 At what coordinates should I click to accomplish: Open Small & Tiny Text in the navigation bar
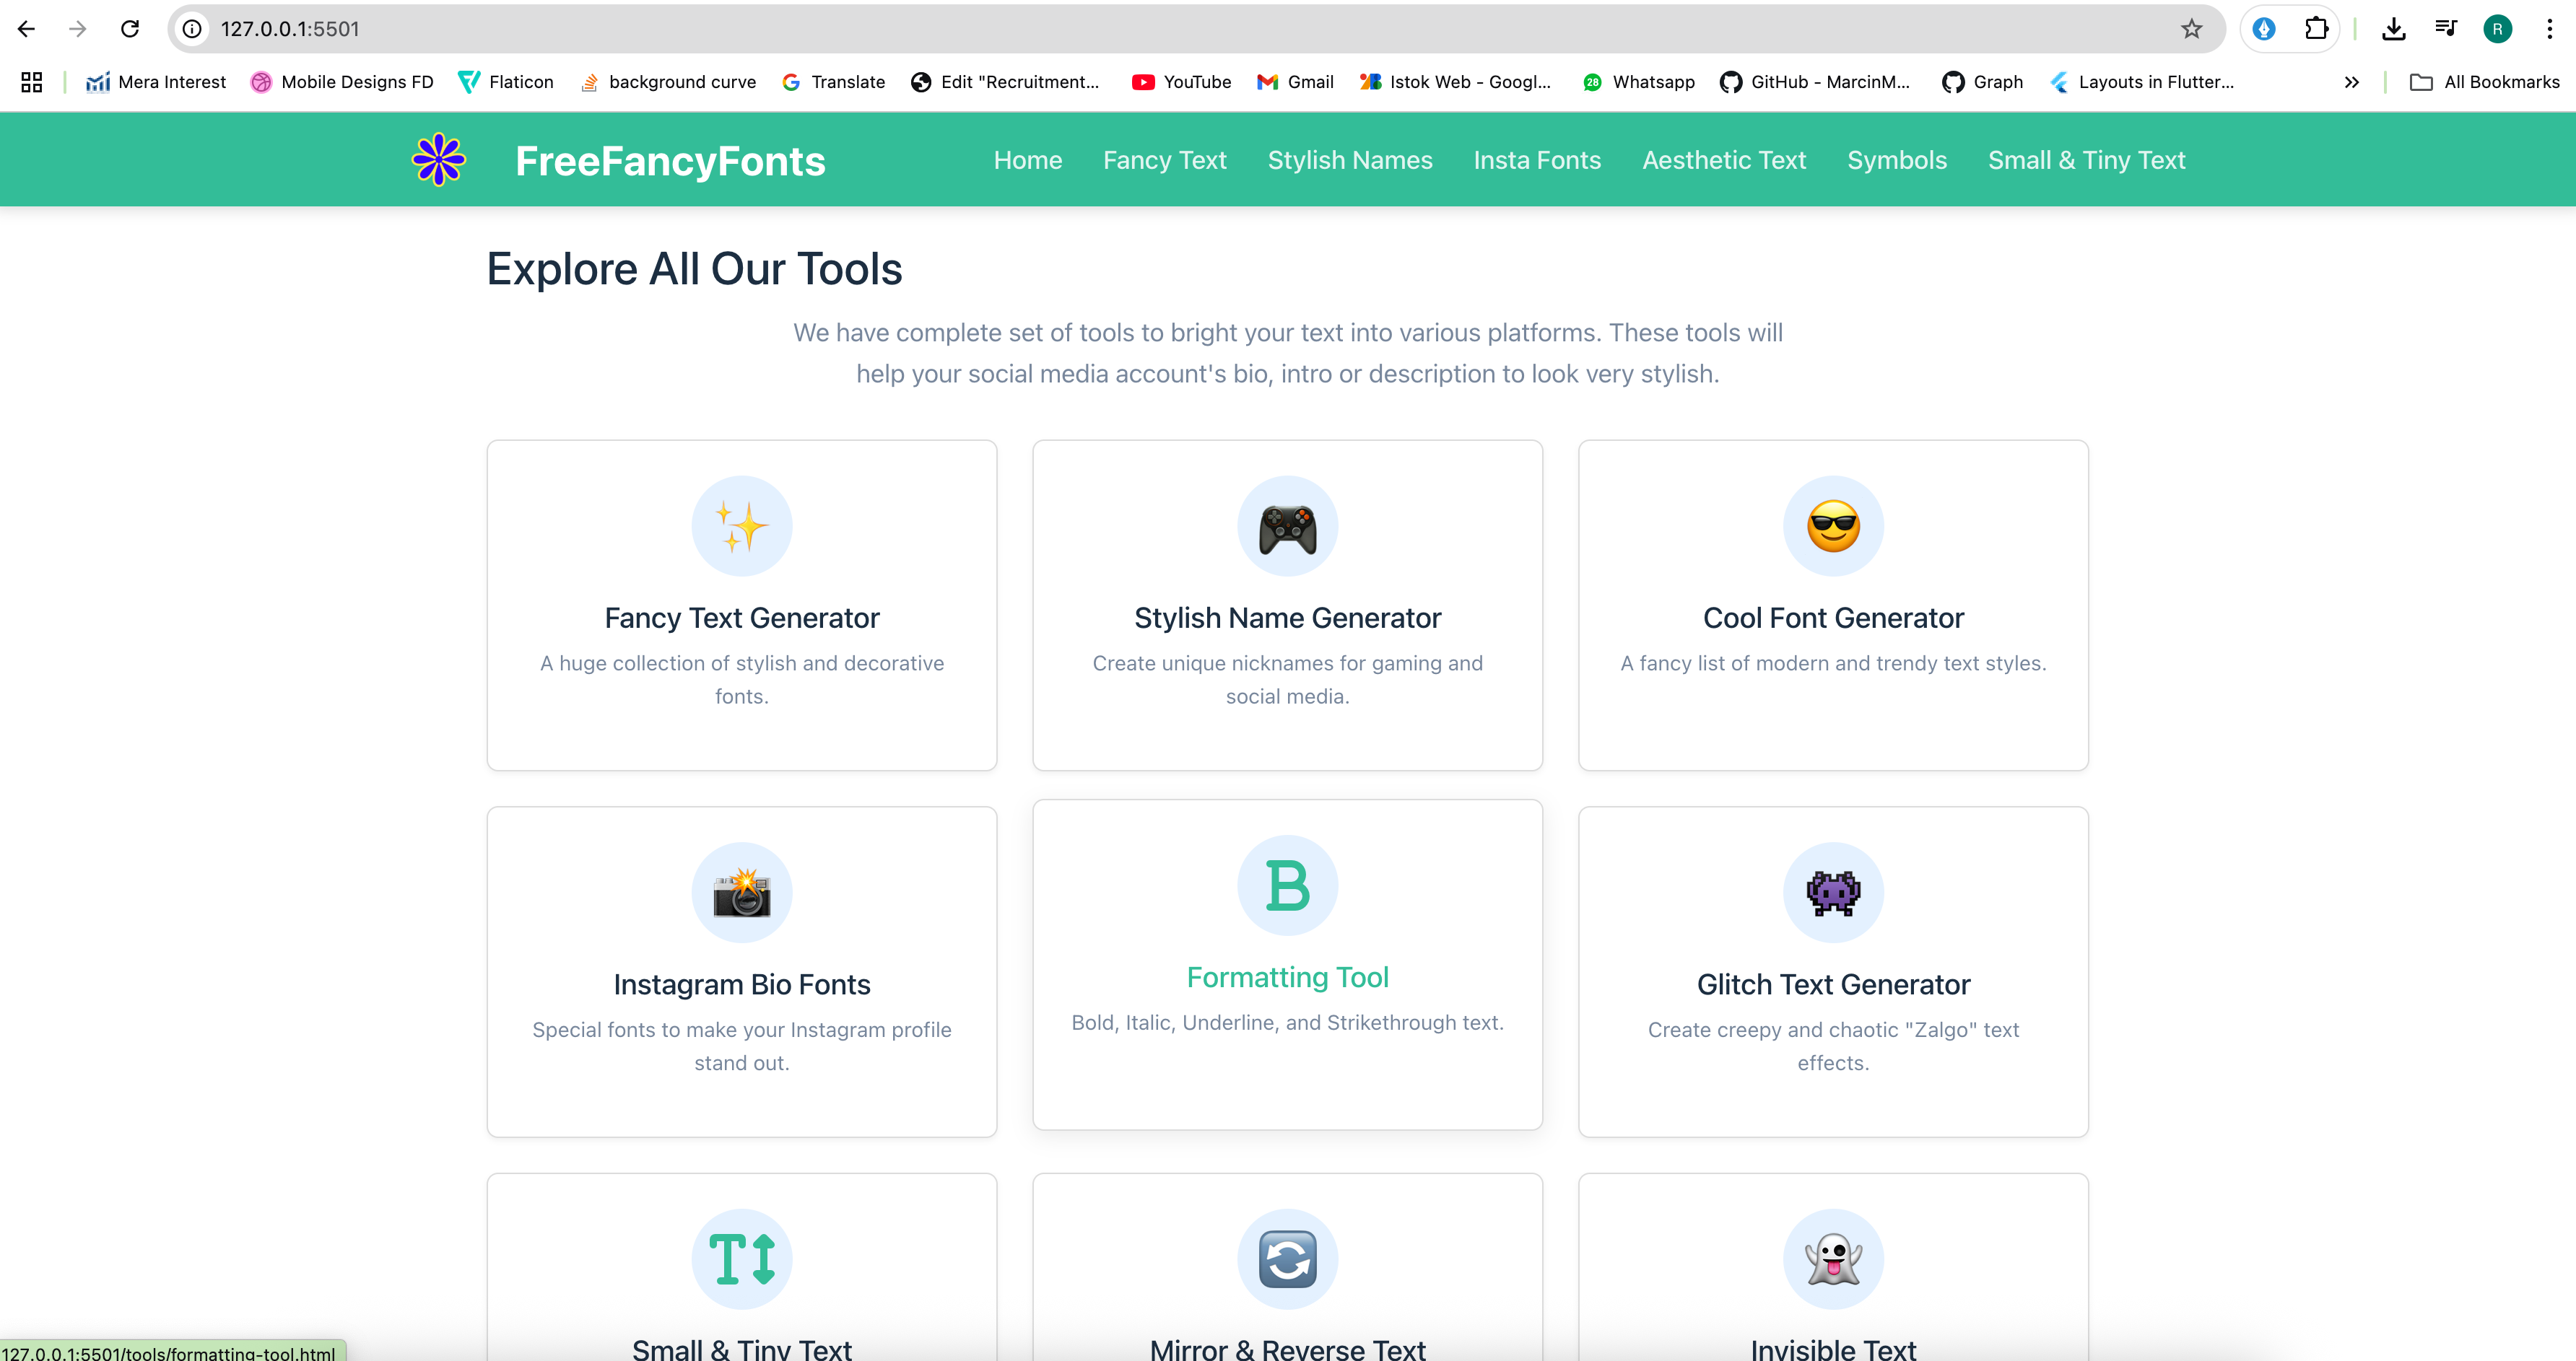coord(2087,160)
